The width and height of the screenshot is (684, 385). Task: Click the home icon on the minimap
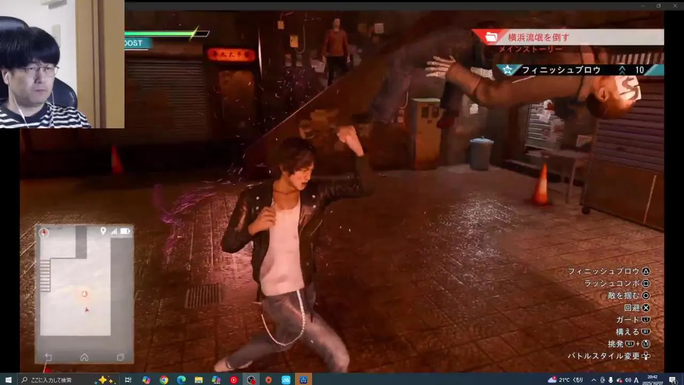[x=84, y=357]
